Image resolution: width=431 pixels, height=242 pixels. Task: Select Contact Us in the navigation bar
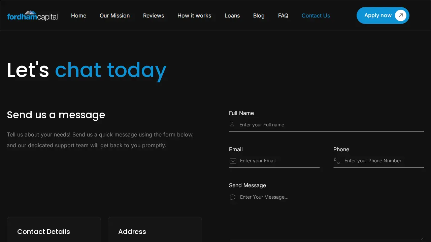click(x=316, y=15)
